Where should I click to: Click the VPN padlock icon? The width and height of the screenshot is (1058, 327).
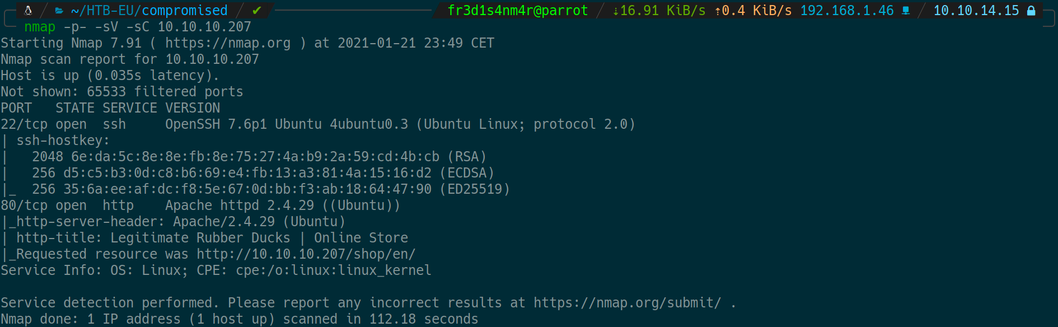(1031, 11)
